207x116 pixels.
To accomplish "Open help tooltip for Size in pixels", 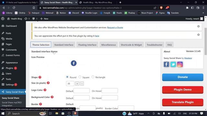I will 48,83.
